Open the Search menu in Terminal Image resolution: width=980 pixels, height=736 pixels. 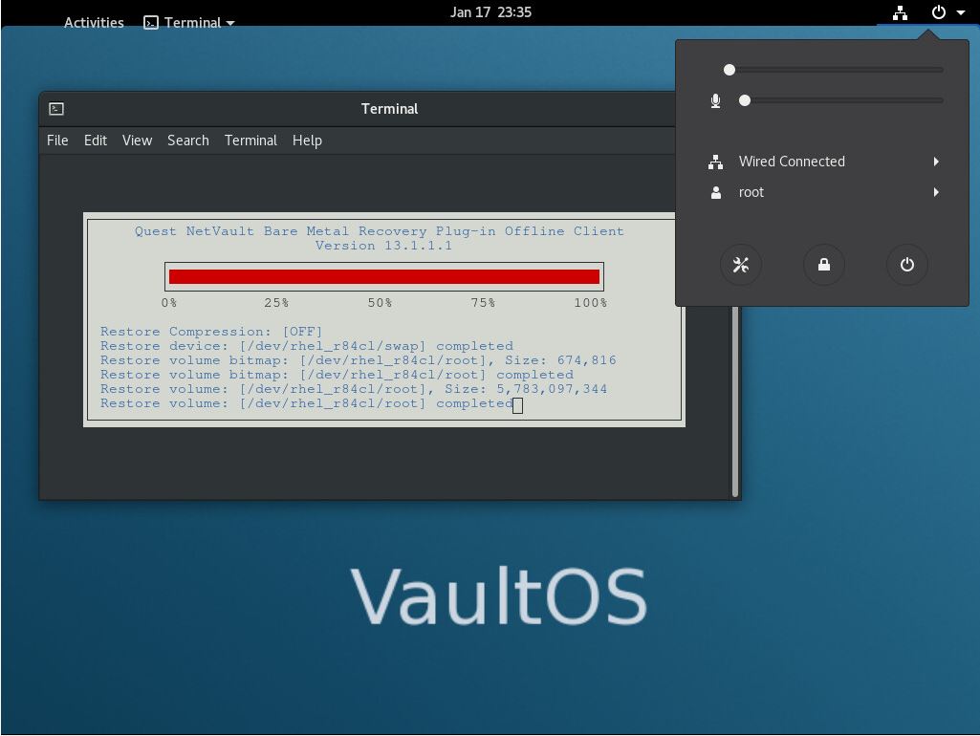188,141
